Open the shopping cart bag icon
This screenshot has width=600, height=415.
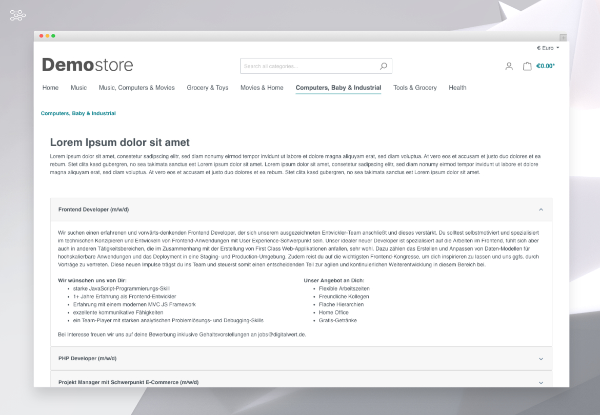pos(527,66)
